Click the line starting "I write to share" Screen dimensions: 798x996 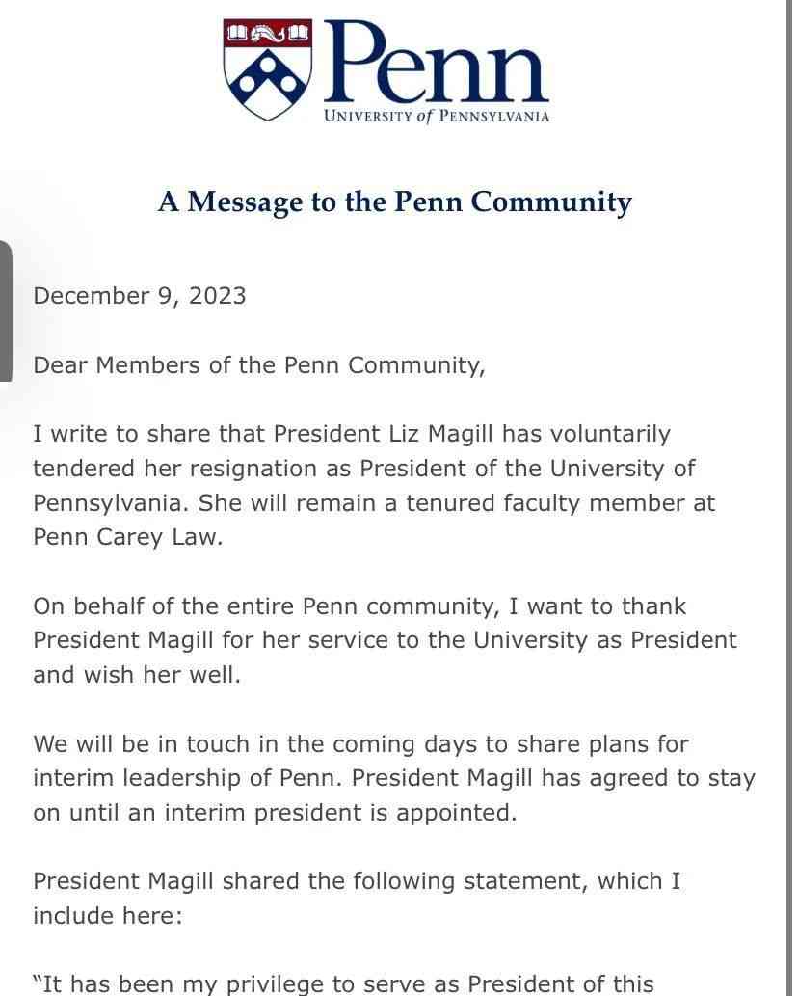[x=352, y=434]
